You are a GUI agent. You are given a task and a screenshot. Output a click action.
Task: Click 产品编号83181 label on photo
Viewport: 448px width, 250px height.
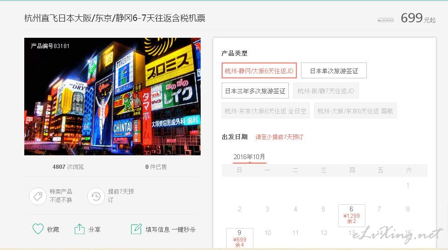tap(50, 46)
